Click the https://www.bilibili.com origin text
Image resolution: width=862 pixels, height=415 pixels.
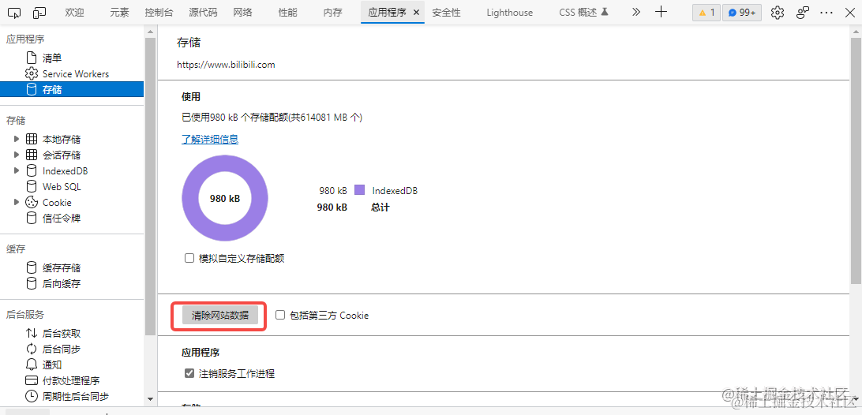click(x=226, y=65)
